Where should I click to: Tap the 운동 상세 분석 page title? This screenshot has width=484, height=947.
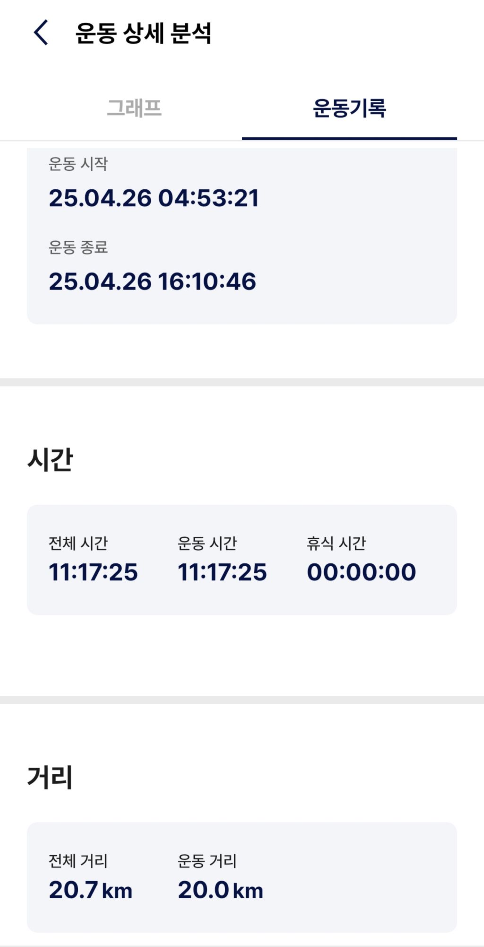[x=143, y=33]
